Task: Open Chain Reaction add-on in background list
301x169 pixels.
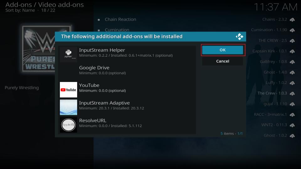Action: coord(120,19)
